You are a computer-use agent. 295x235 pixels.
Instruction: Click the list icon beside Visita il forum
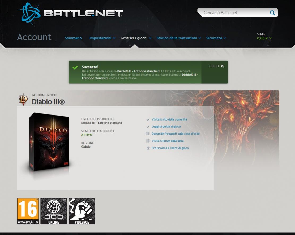(148, 141)
